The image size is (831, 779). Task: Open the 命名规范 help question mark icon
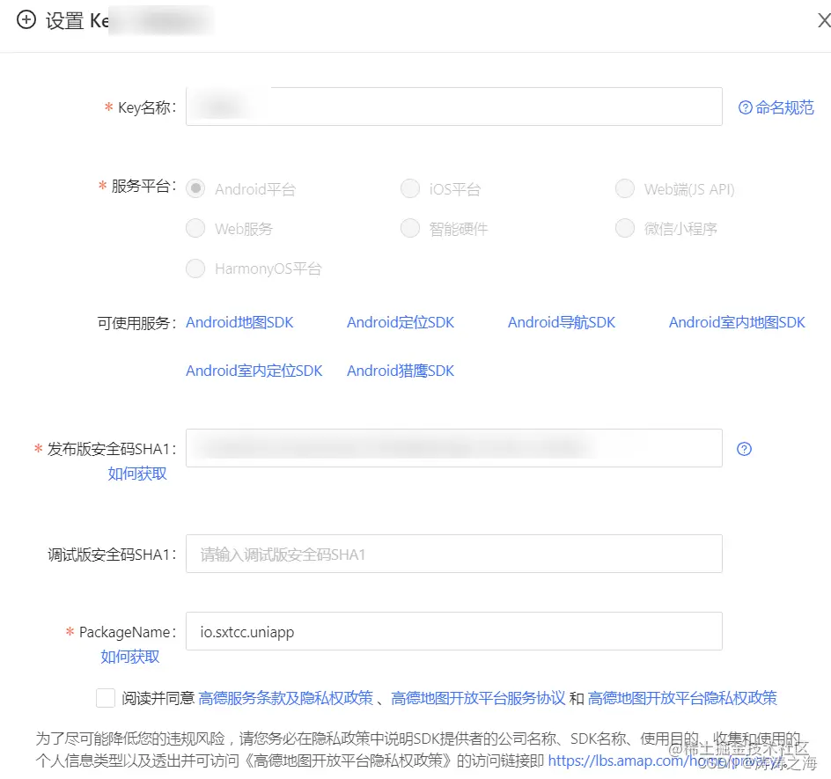(745, 107)
